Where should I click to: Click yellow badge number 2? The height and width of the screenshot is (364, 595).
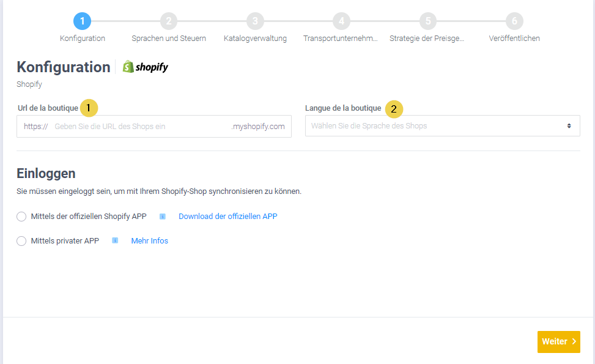tap(394, 109)
